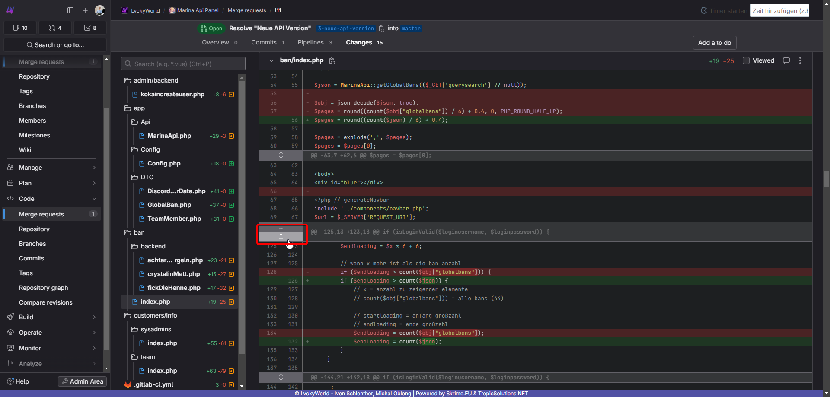The image size is (830, 397).
Task: Open the issues counter showing 10
Action: (x=20, y=28)
